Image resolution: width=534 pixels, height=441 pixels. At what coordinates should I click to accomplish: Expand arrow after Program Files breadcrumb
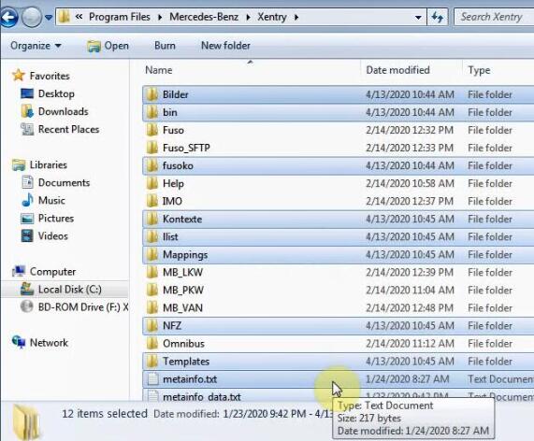pyautogui.click(x=160, y=17)
